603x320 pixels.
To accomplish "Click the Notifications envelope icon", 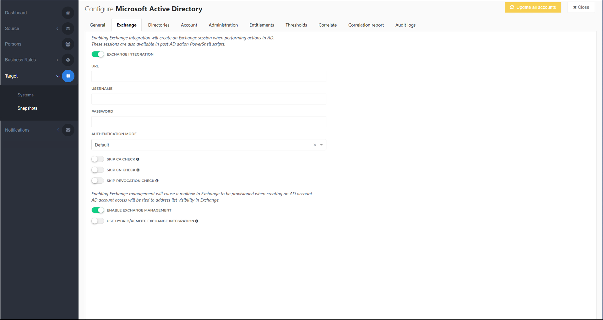I will coord(68,130).
